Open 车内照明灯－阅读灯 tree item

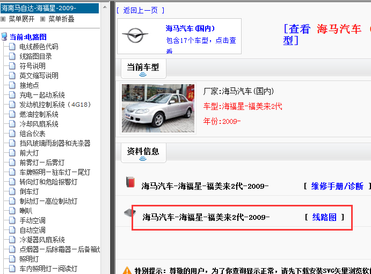coord(48,269)
